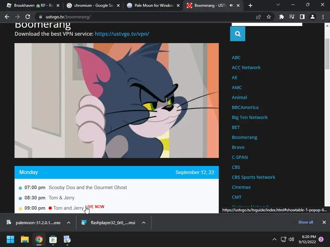Screen dimensions: 330x247
Task: Go forward with the arrow button
Action: tap(17, 17)
